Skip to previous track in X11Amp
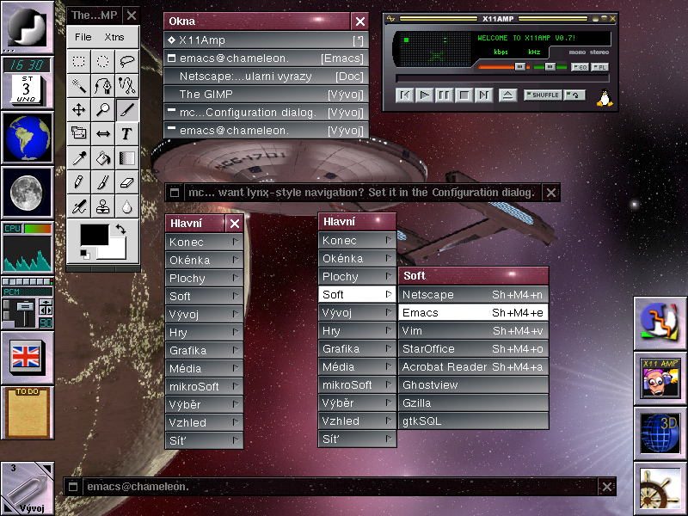The image size is (688, 516). (404, 95)
